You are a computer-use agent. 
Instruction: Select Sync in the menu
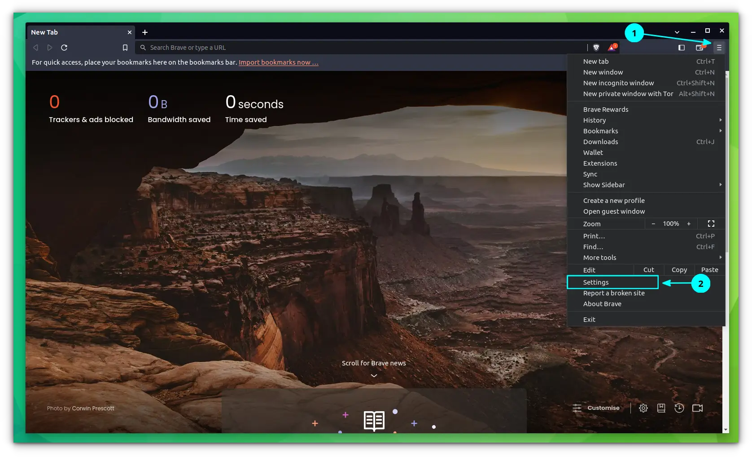pos(646,174)
